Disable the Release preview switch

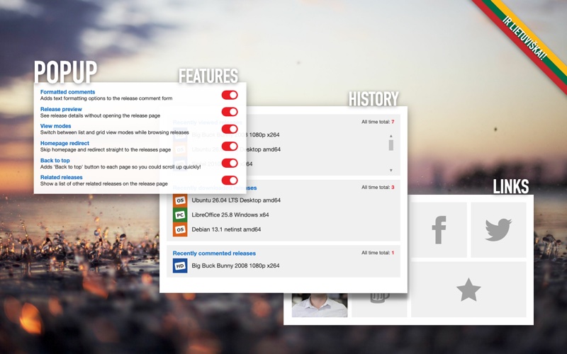[x=230, y=112]
